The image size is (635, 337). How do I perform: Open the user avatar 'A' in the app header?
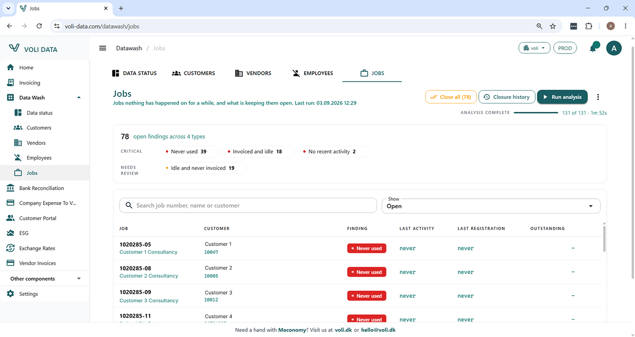pos(614,48)
